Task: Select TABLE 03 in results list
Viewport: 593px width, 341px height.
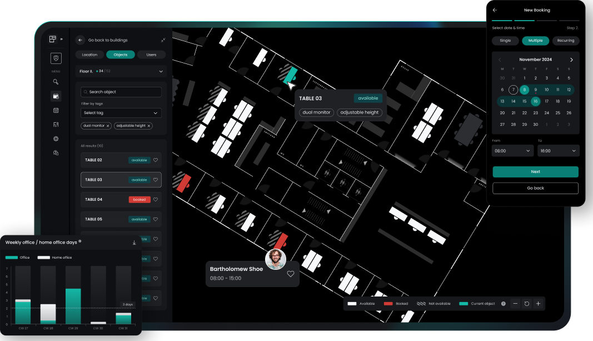Action: (121, 180)
